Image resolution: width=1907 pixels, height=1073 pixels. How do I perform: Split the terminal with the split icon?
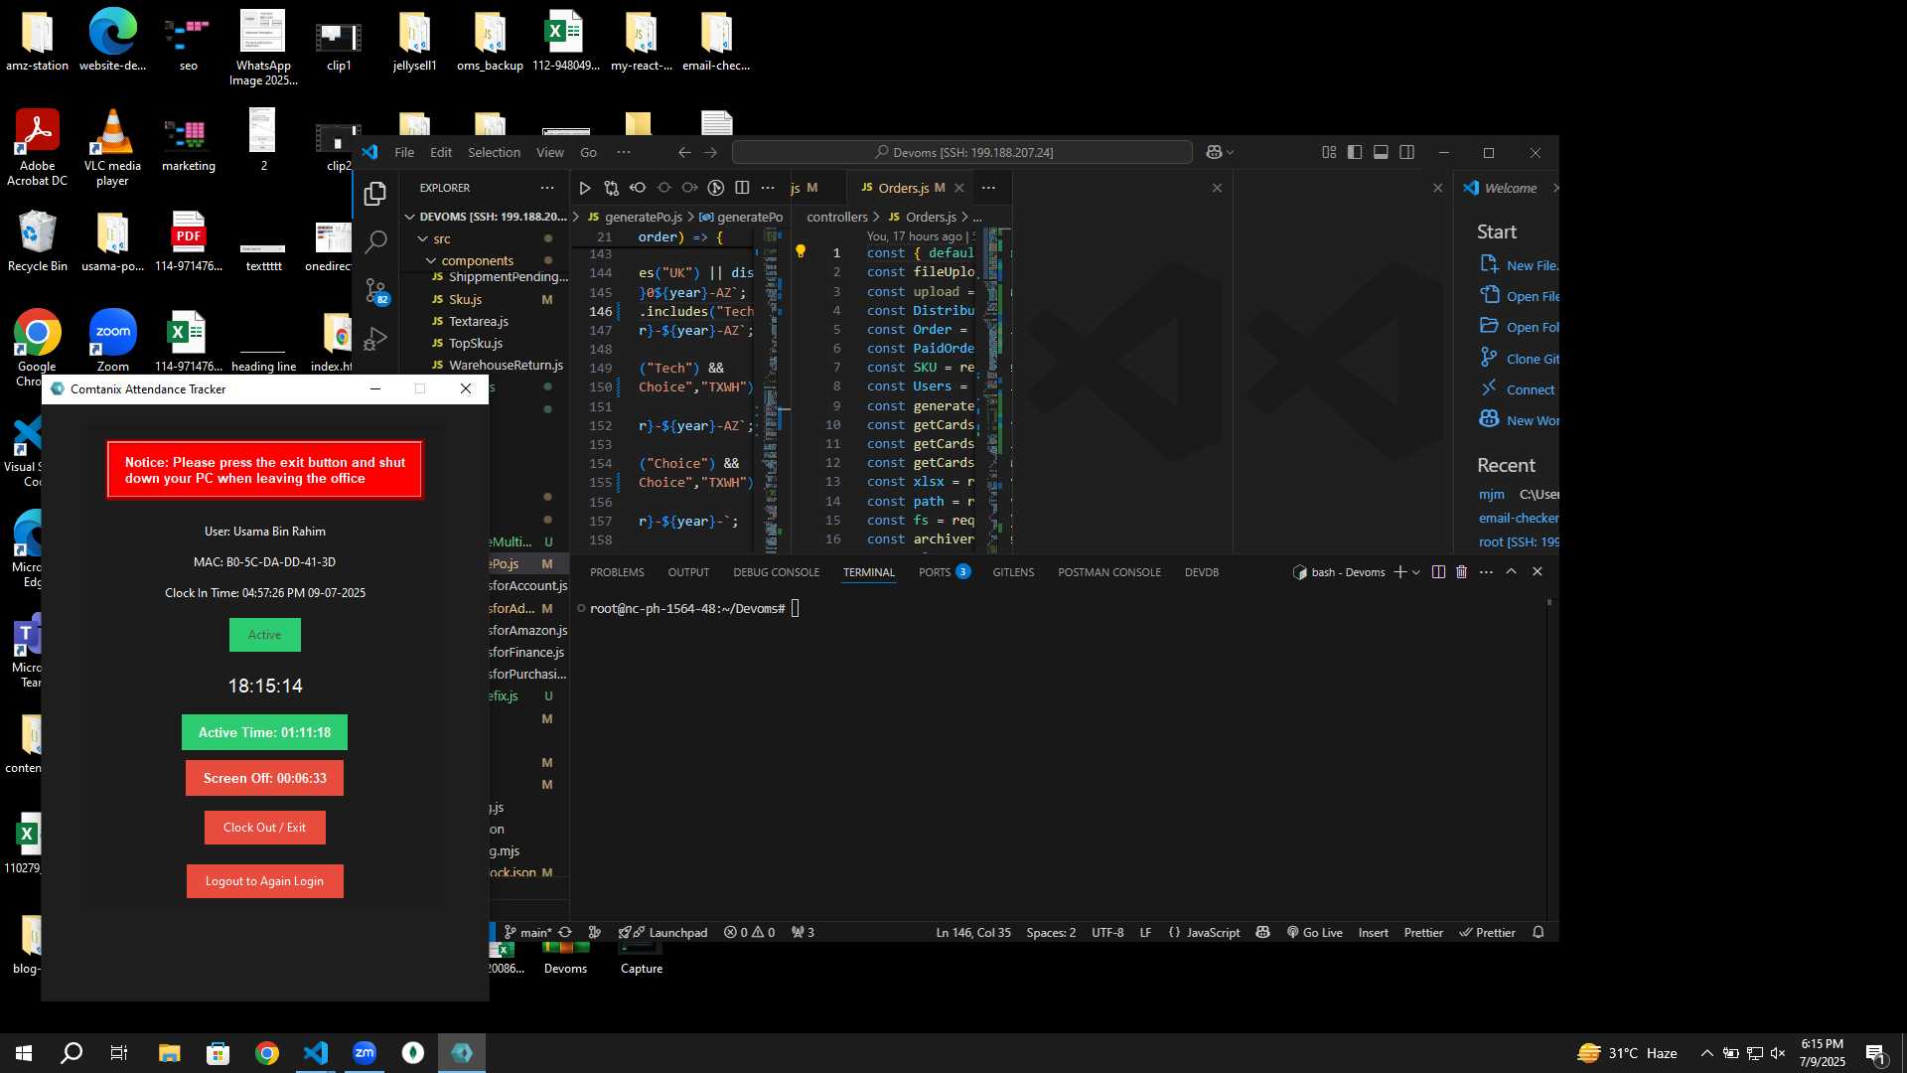click(1438, 572)
